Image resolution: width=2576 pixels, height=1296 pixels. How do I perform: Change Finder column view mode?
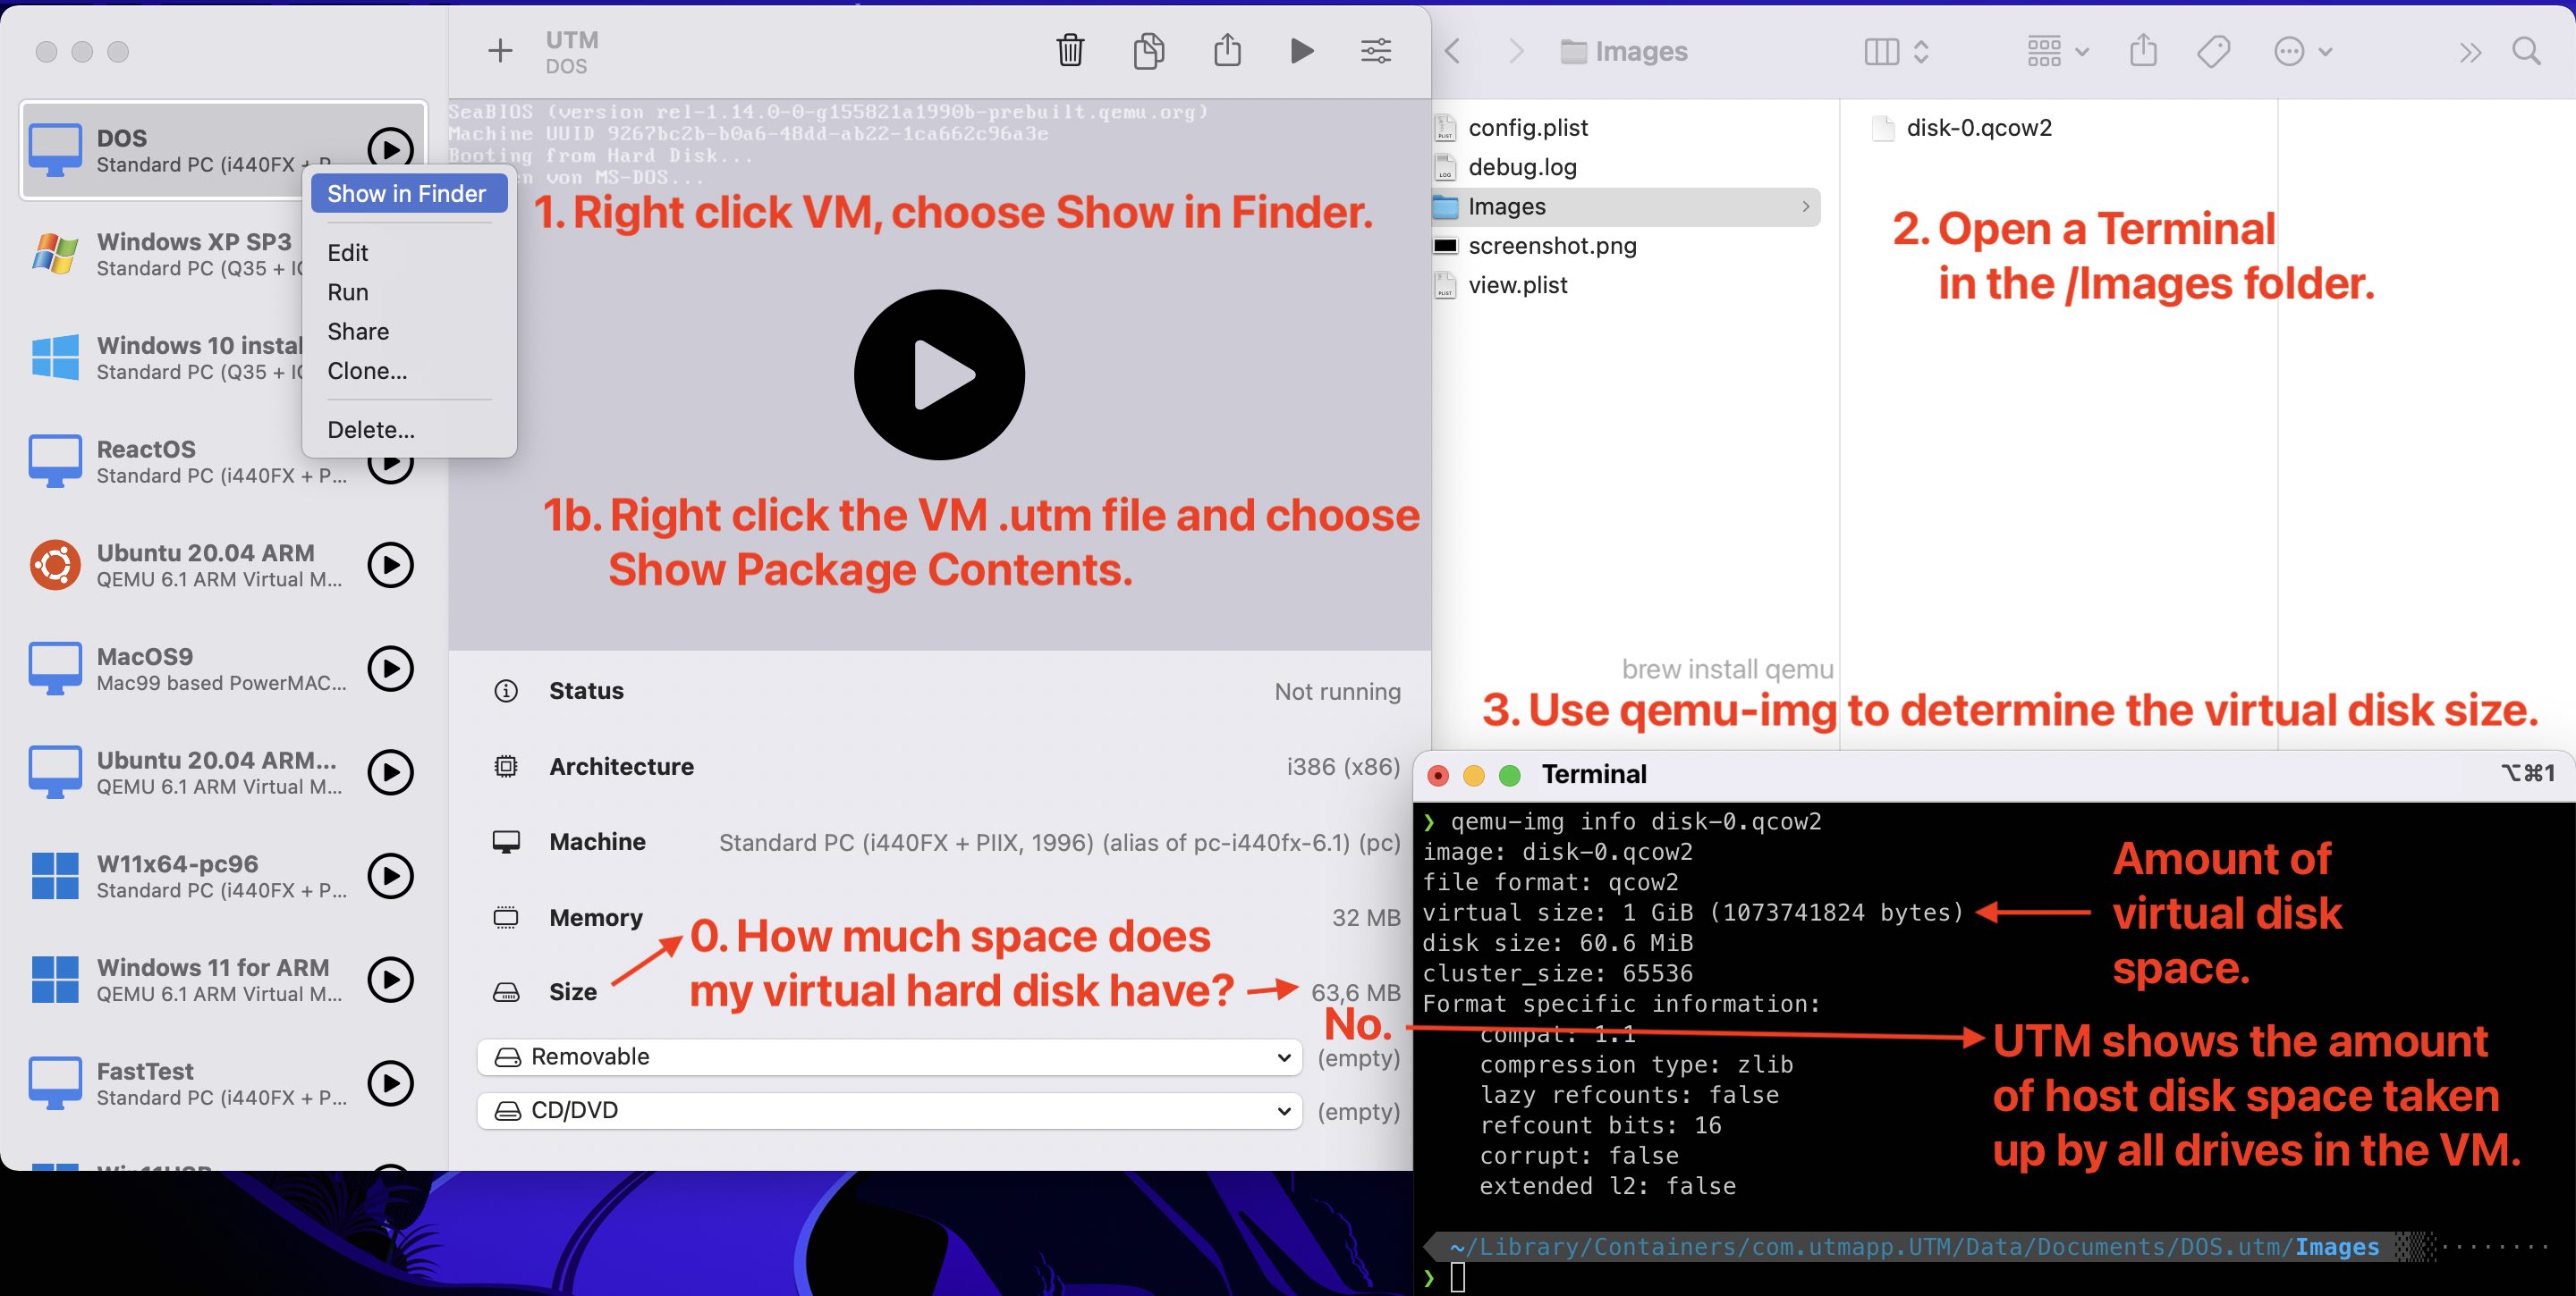(x=1896, y=51)
